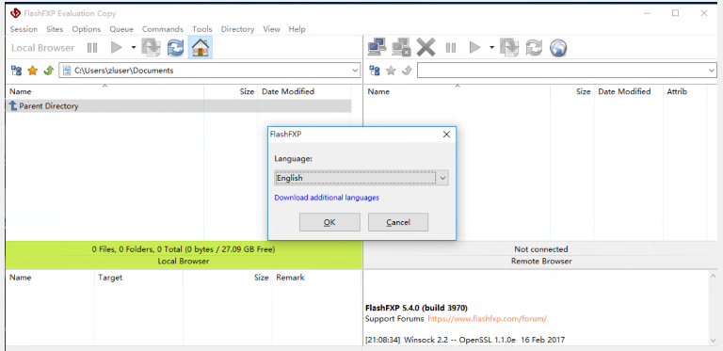Sort local files by Date Modified column
Image resolution: width=723 pixels, height=351 pixels.
click(304, 91)
